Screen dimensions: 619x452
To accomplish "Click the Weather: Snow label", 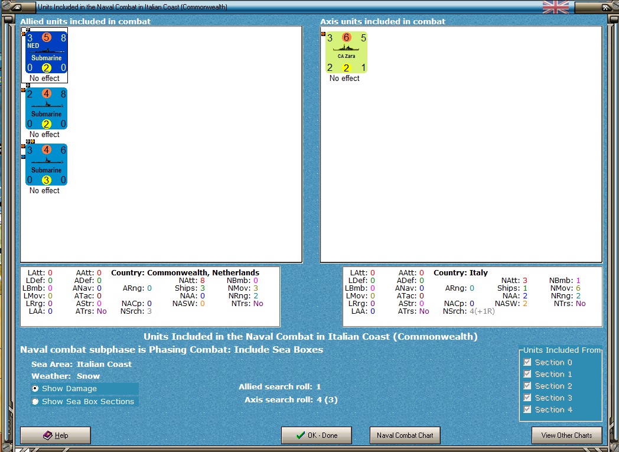I will coord(66,376).
